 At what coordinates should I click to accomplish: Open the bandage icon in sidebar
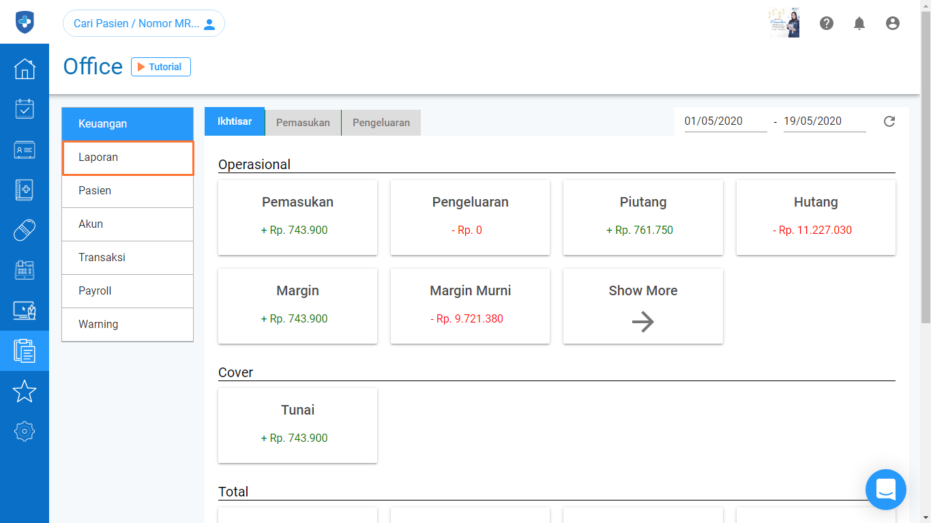[25, 230]
